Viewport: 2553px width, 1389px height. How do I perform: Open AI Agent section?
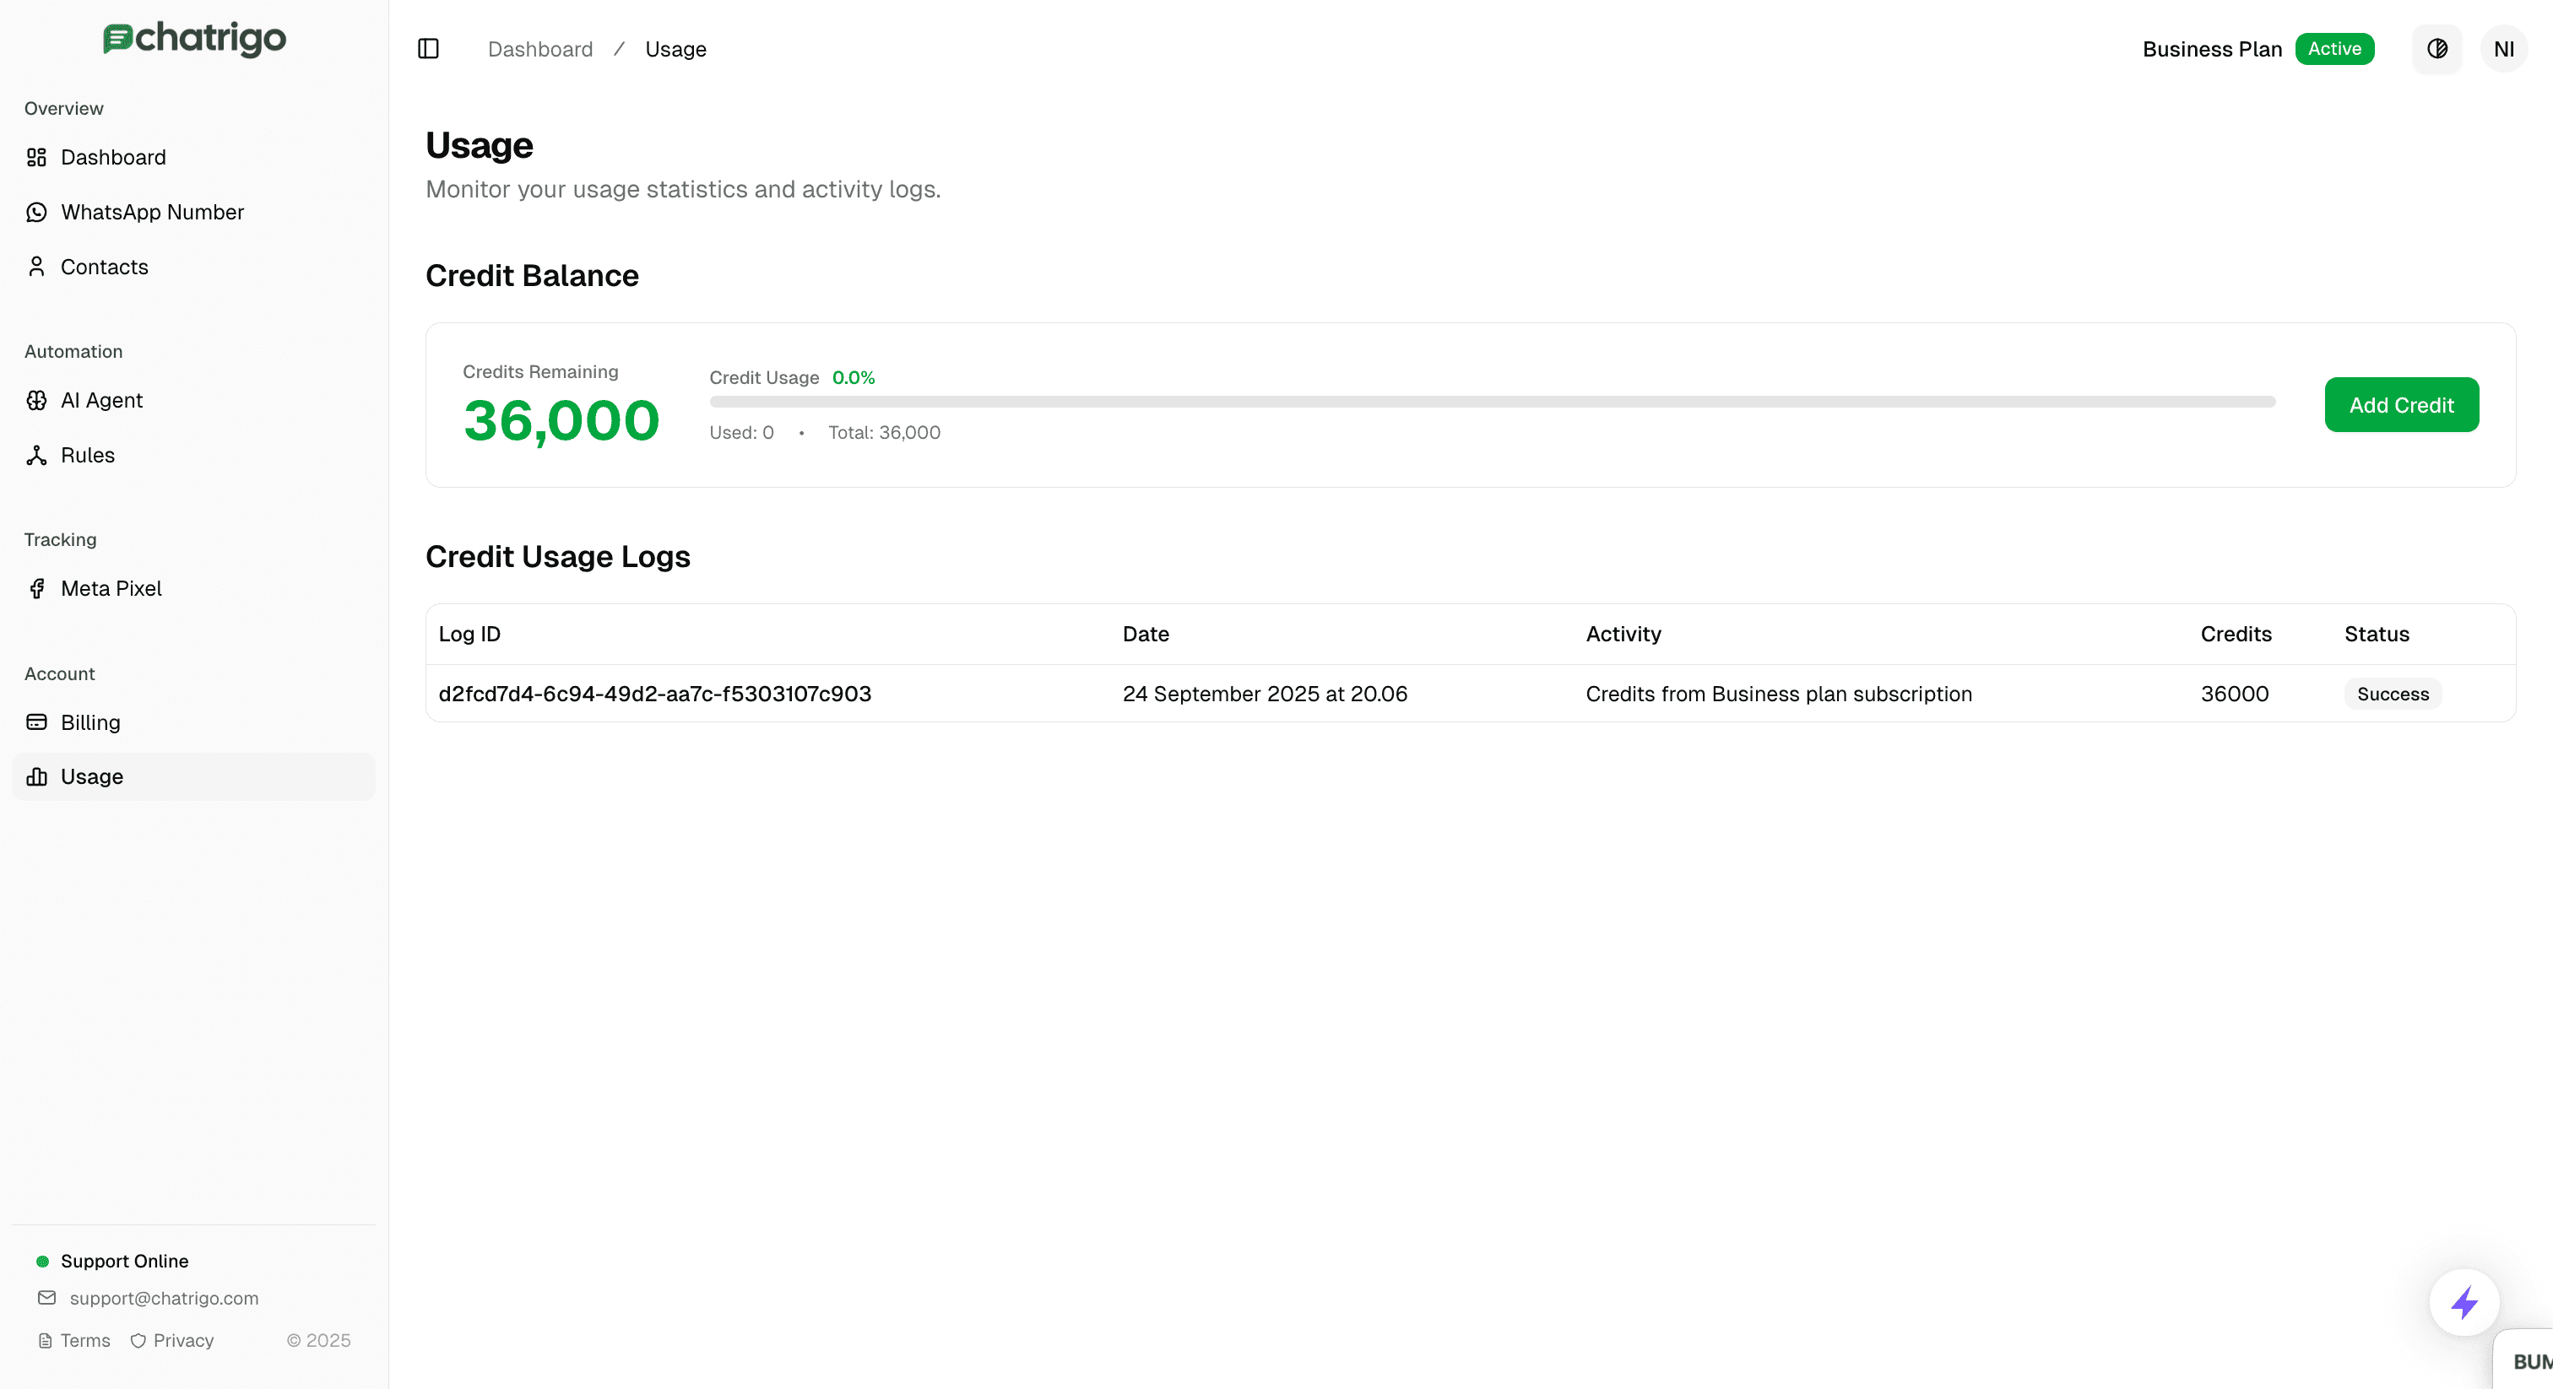(x=101, y=400)
